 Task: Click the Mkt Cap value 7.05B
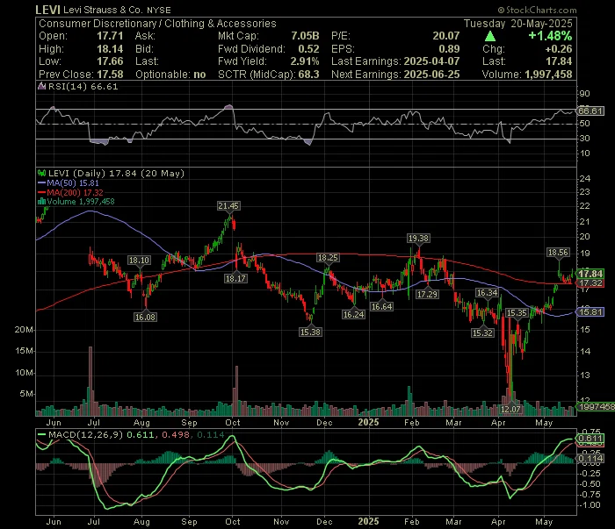point(305,36)
